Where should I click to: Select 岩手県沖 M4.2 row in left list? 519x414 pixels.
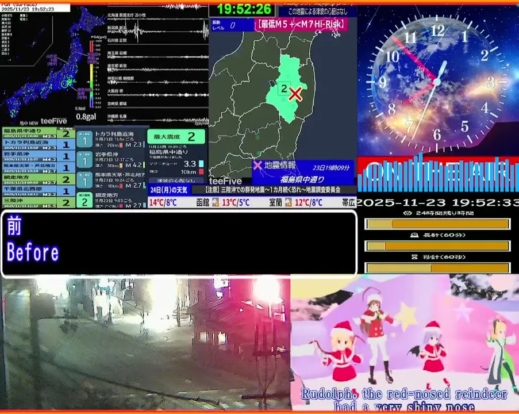pos(39,156)
